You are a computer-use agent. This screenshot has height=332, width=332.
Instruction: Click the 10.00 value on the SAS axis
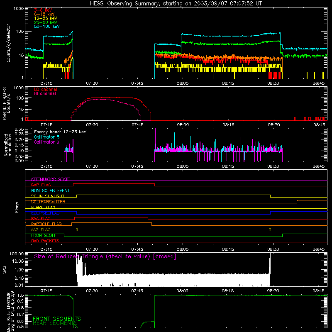coord(18,261)
